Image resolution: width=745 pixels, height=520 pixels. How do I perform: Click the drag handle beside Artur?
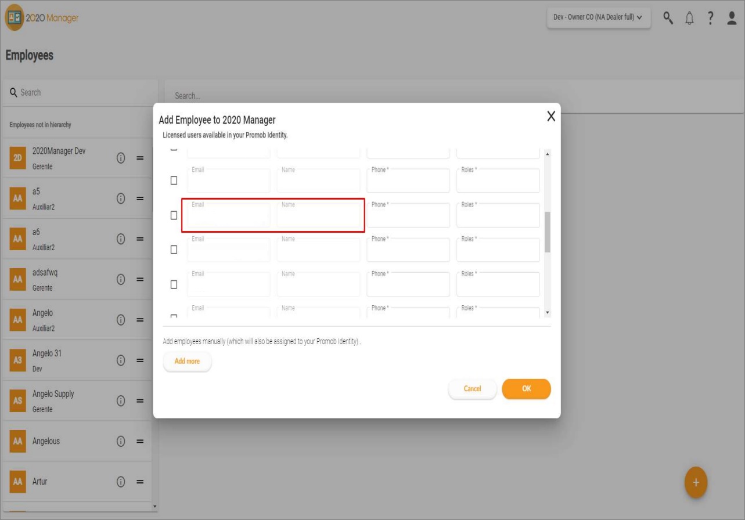[x=140, y=482]
